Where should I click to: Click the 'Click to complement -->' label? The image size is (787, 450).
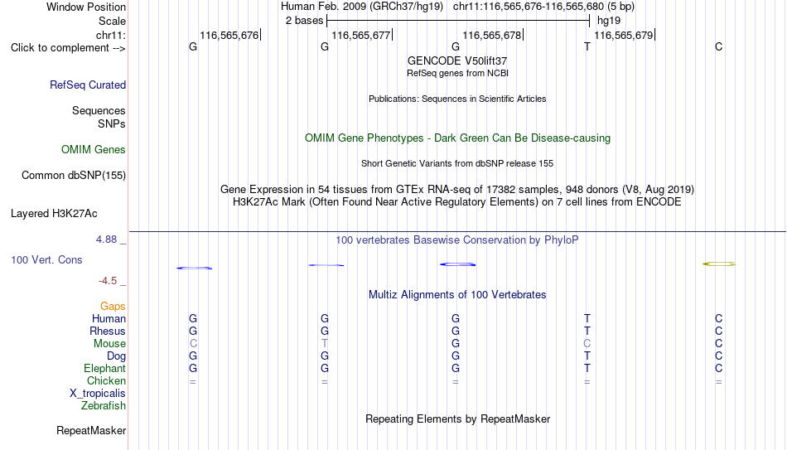tap(68, 48)
